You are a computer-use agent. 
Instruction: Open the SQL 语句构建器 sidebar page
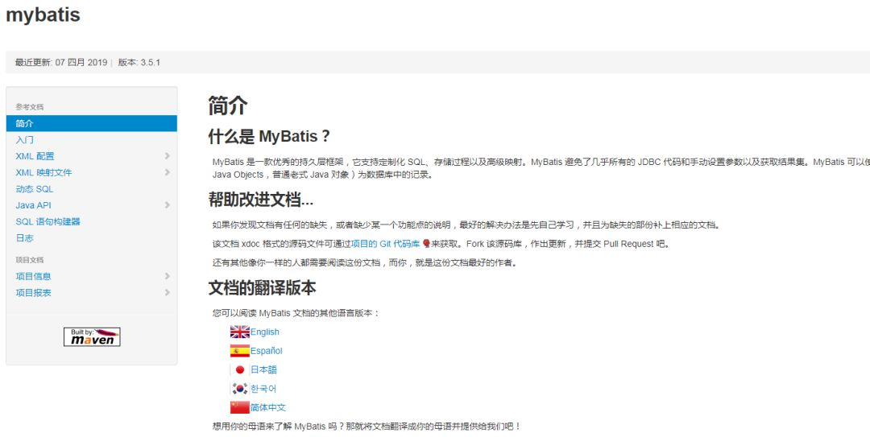(x=48, y=222)
